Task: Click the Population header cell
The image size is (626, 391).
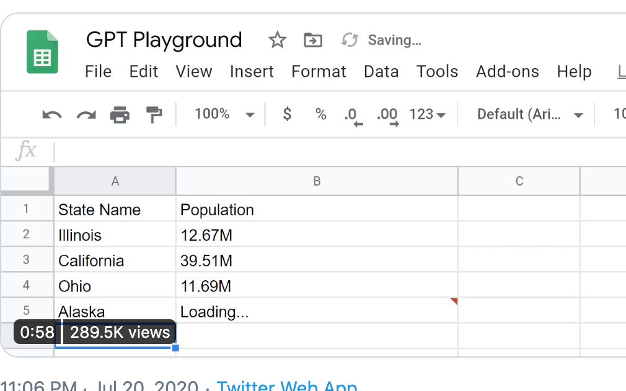Action: (x=317, y=209)
